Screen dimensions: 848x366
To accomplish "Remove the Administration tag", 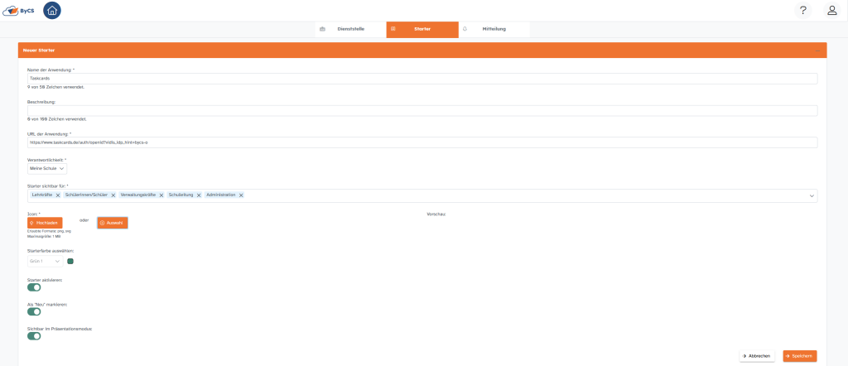I will (x=241, y=195).
